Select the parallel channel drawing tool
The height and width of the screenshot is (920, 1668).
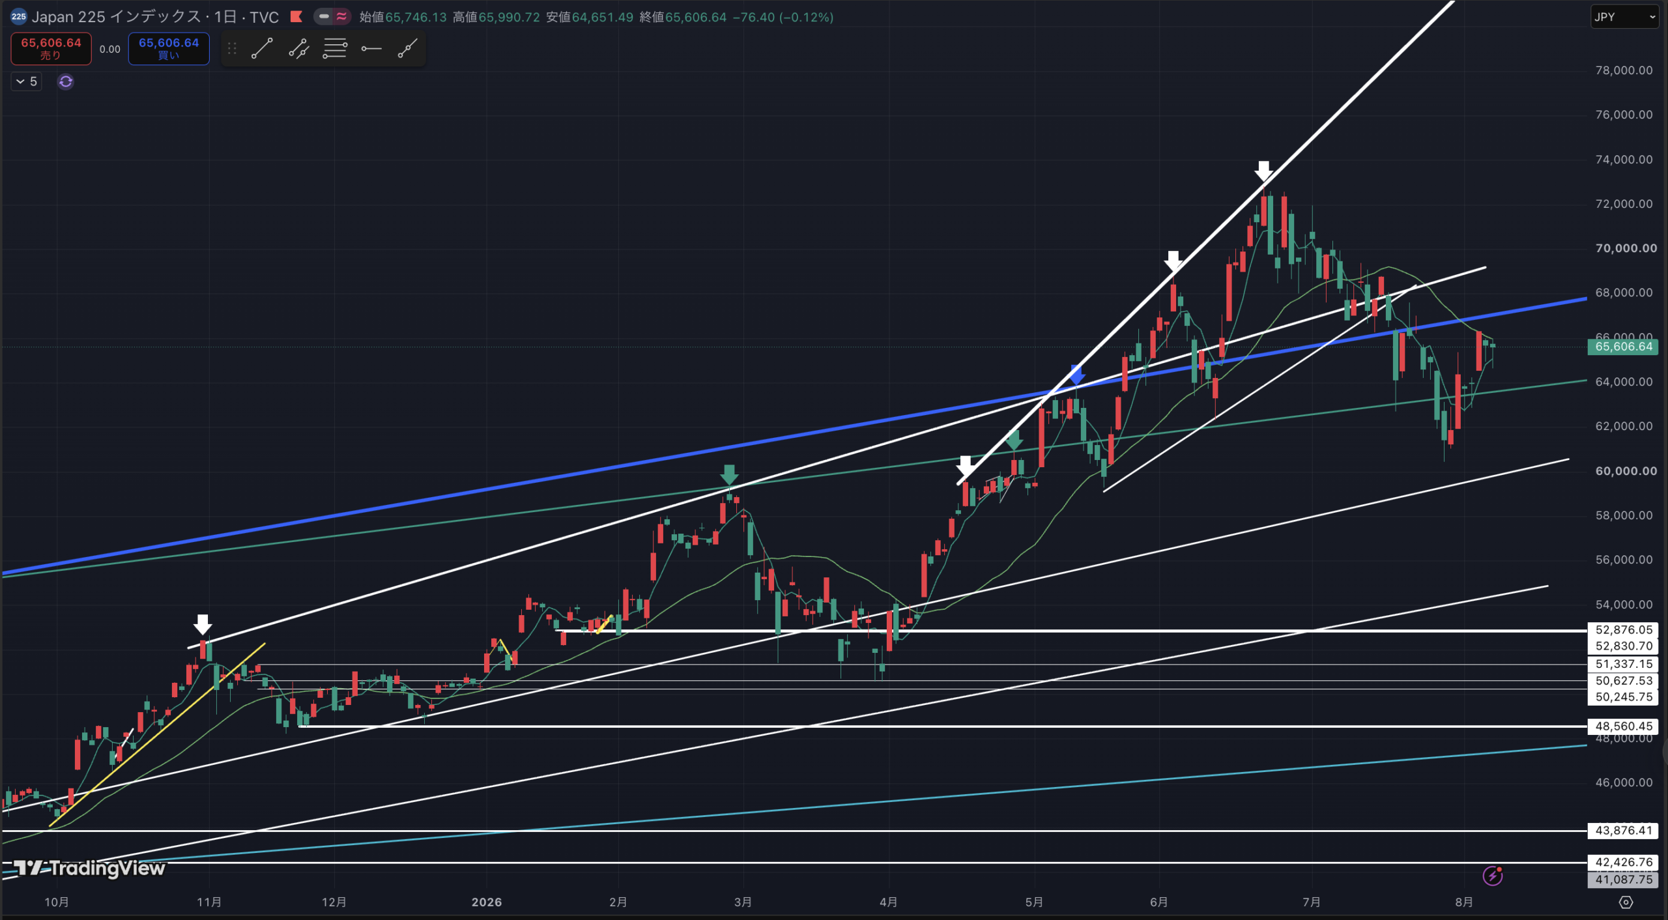(x=298, y=49)
